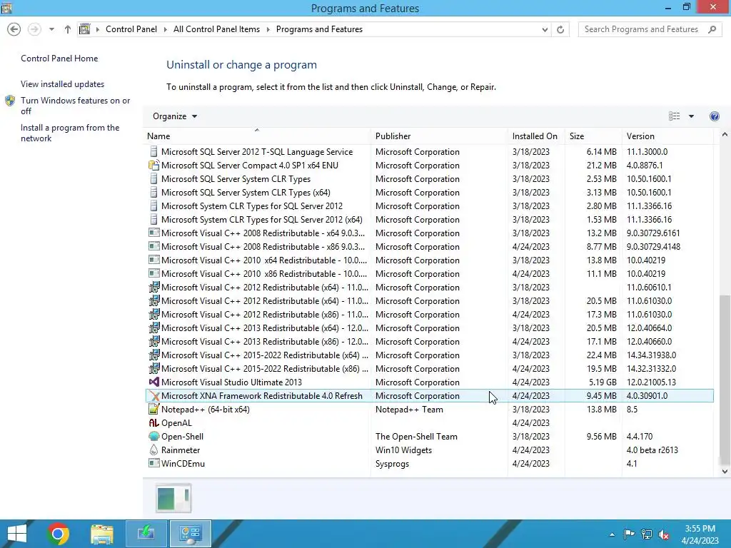
Task: Select Microsoft Visual C++ 2008 x64 Redistributable icon
Action: point(154,233)
